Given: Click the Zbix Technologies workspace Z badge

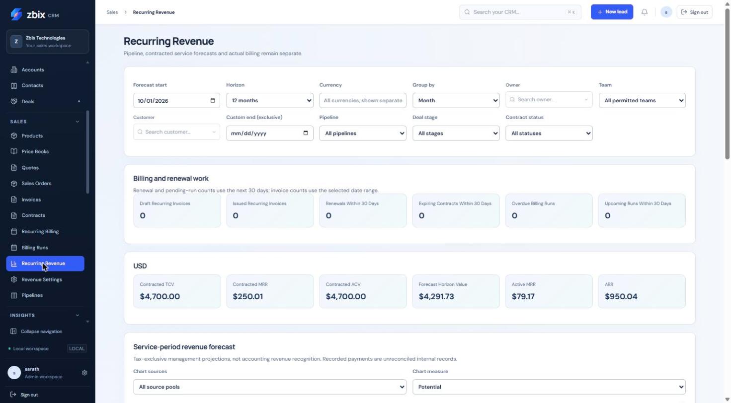Looking at the screenshot, I should click(x=16, y=42).
